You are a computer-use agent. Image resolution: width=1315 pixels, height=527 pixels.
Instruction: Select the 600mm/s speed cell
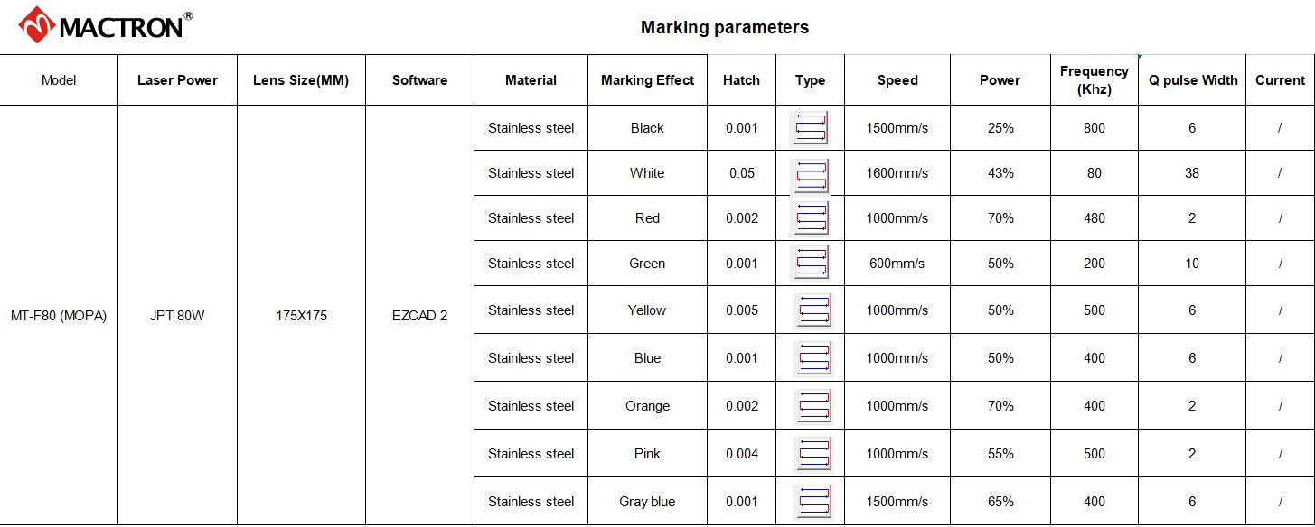click(897, 263)
